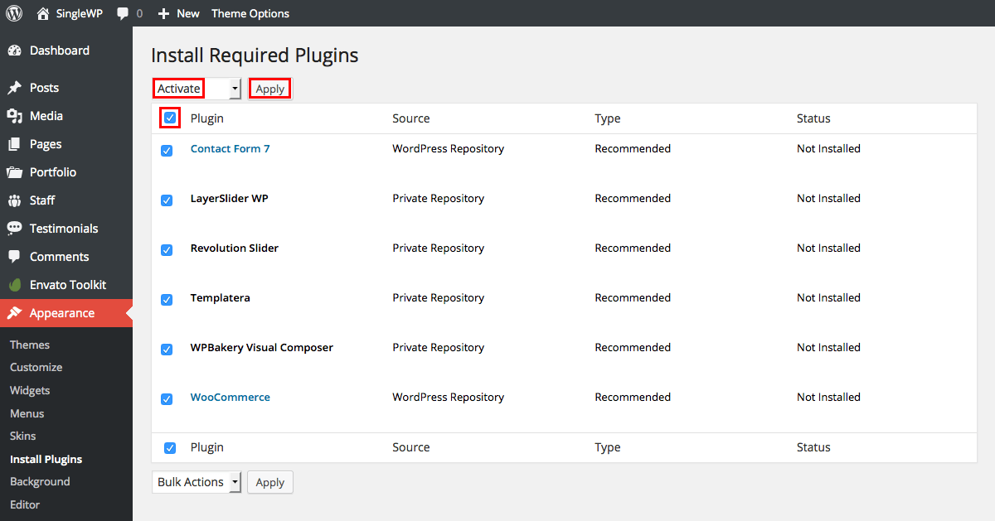Open the New content menu
This screenshot has height=521, width=995.
tap(179, 13)
